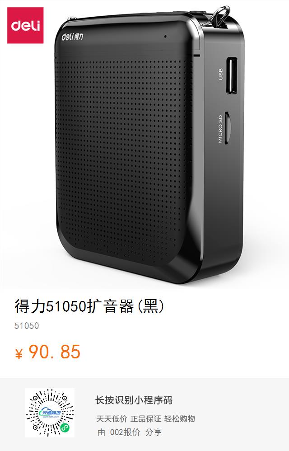Open the speaker product image
This screenshot has height=451, width=289.
point(149,147)
